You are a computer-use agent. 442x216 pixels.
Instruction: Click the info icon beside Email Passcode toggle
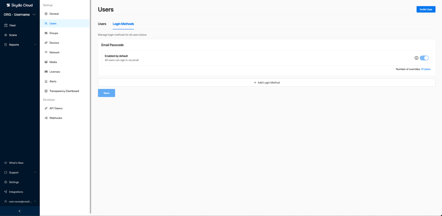click(416, 58)
